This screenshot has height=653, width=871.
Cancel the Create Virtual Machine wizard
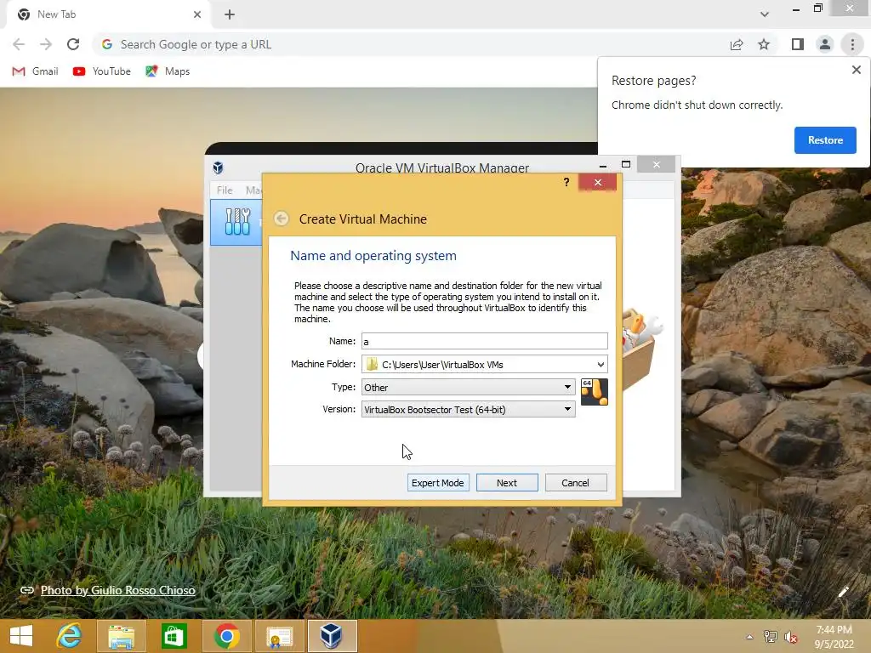pyautogui.click(x=576, y=483)
